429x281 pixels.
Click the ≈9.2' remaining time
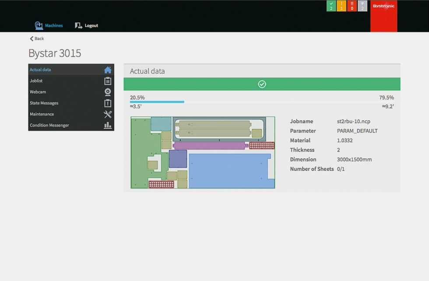tap(388, 107)
